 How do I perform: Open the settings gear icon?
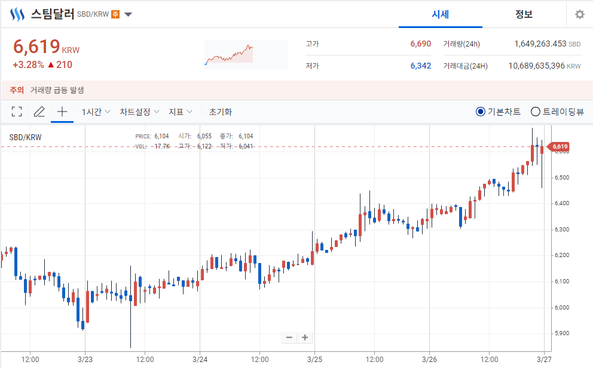point(579,14)
